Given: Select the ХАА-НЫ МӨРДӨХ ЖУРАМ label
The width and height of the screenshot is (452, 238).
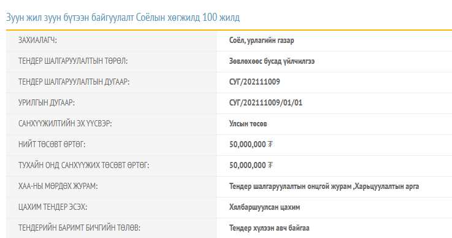Looking at the screenshot, I should [x=58, y=186].
